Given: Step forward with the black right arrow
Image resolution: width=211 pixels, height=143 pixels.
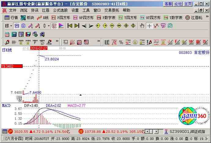Looking at the screenshot, I should [91, 26].
